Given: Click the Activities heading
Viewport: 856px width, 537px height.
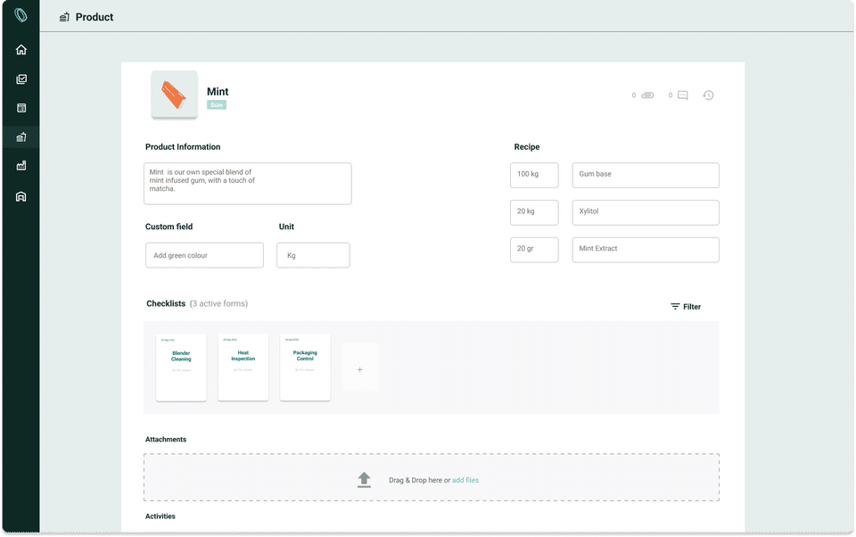Looking at the screenshot, I should click(x=160, y=516).
